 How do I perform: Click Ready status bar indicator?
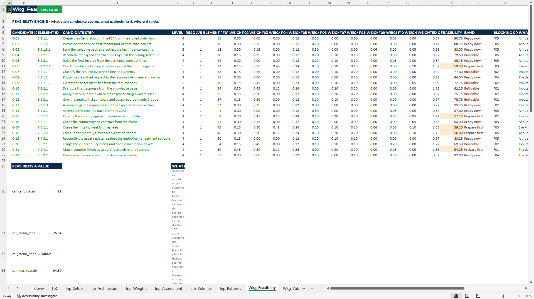pos(7,296)
